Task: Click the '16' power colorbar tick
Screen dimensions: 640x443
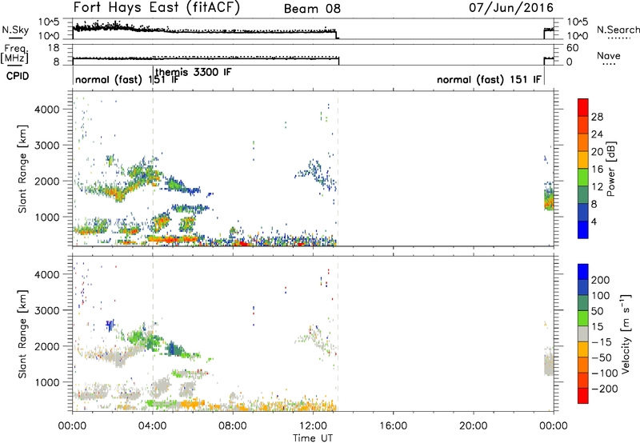Action: click(597, 170)
